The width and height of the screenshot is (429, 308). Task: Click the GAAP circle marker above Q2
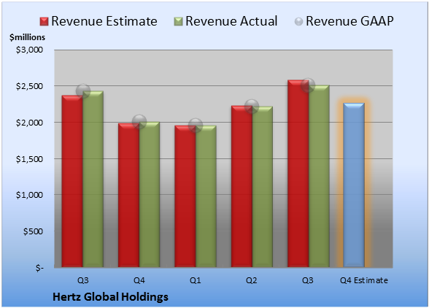pos(252,107)
